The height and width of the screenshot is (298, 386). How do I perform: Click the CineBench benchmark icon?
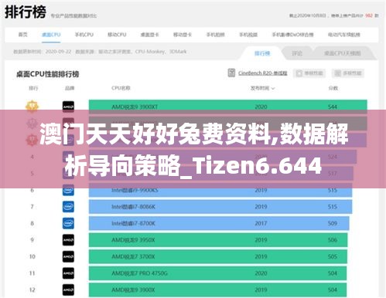pos(231,73)
